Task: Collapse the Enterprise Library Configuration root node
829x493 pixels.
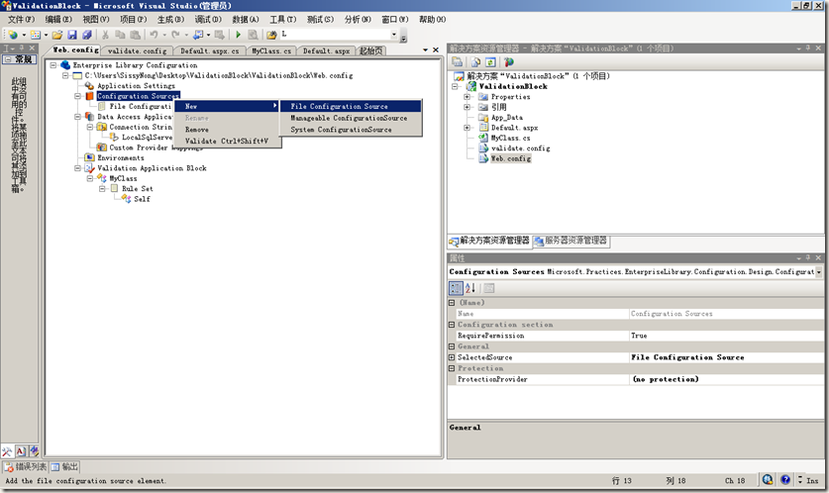Action: click(x=53, y=65)
